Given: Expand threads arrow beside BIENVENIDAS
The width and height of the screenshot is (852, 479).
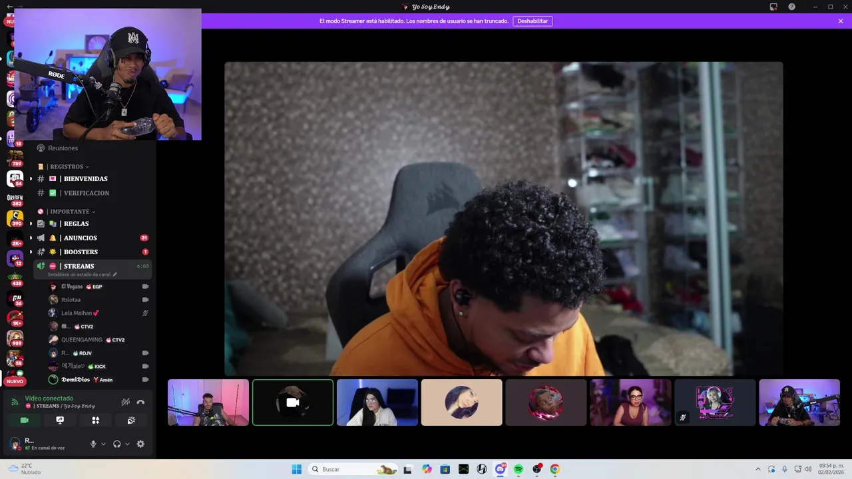Looking at the screenshot, I should coord(31,179).
